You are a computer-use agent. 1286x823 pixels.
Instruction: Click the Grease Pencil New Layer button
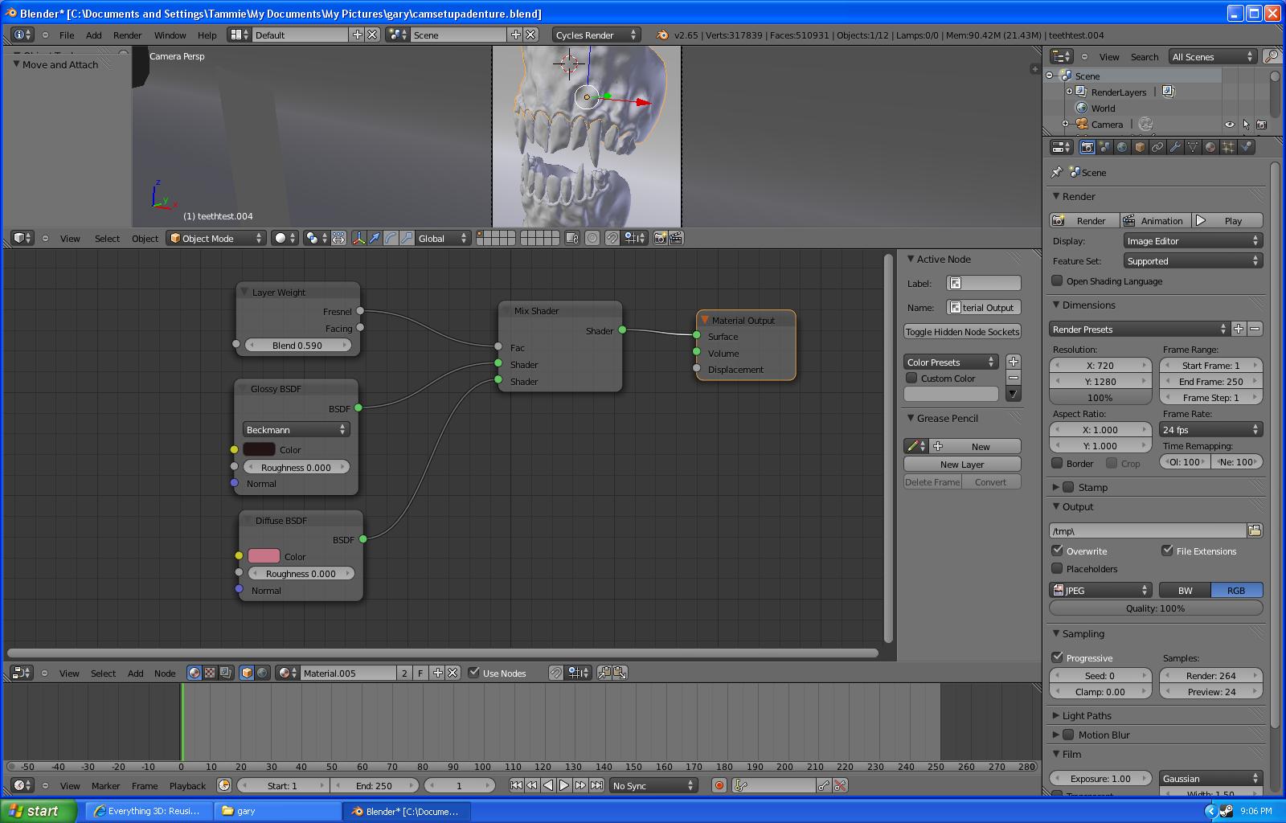tap(962, 465)
